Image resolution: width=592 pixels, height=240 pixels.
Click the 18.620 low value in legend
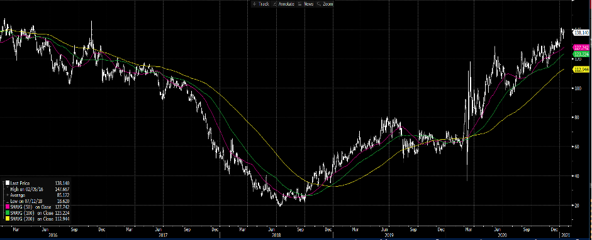(63, 201)
